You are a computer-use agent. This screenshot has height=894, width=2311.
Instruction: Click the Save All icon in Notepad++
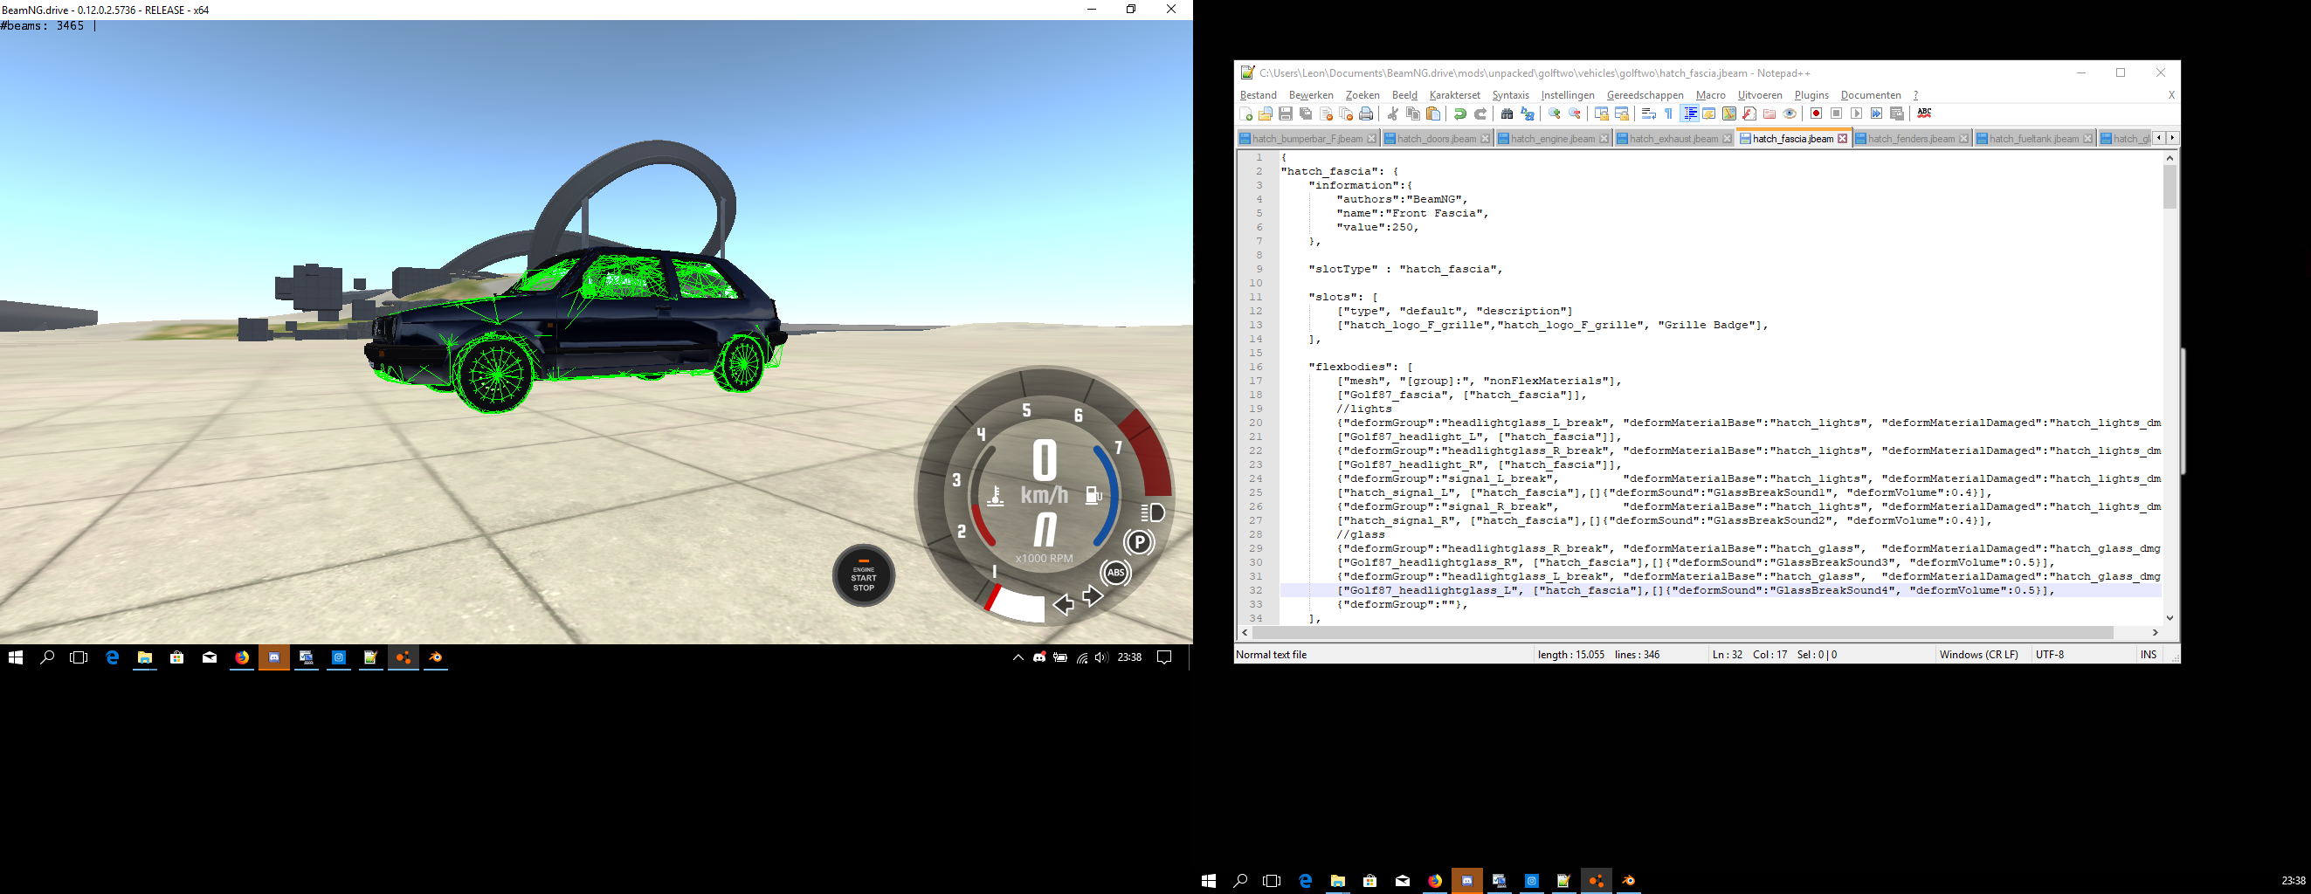click(x=1307, y=113)
